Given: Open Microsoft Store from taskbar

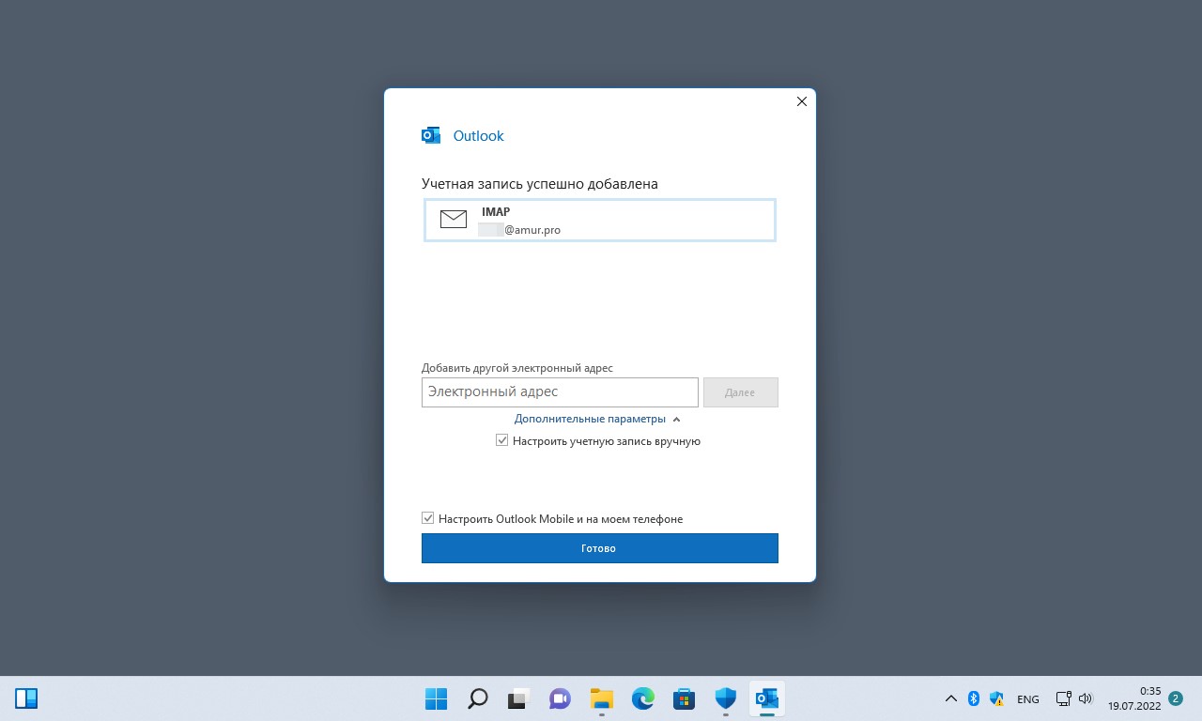Looking at the screenshot, I should pos(684,698).
